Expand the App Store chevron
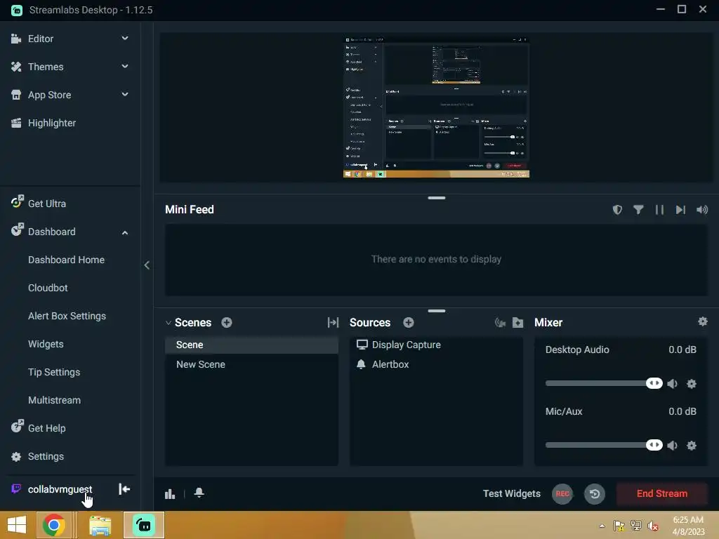The width and height of the screenshot is (719, 539). click(x=125, y=95)
